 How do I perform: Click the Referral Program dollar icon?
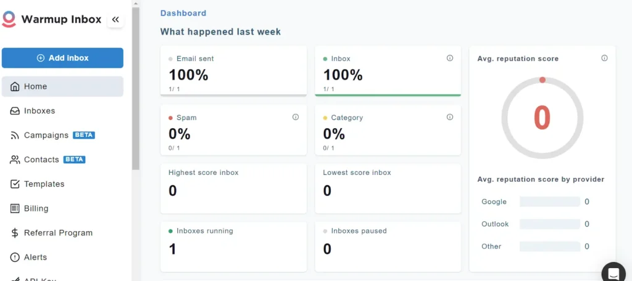tap(15, 233)
